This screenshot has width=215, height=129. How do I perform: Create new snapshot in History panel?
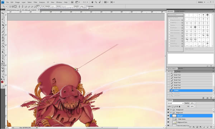pyautogui.click(x=207, y=98)
